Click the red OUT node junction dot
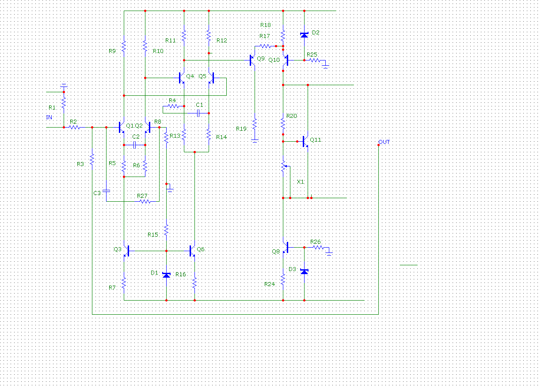Screen dimensions: 541x388 click(378, 145)
